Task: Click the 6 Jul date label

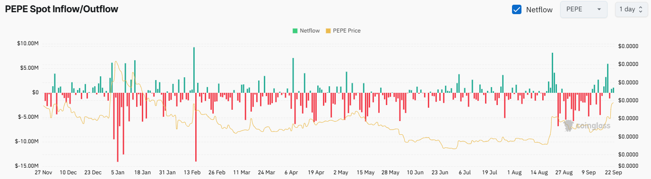Action: pyautogui.click(x=464, y=172)
